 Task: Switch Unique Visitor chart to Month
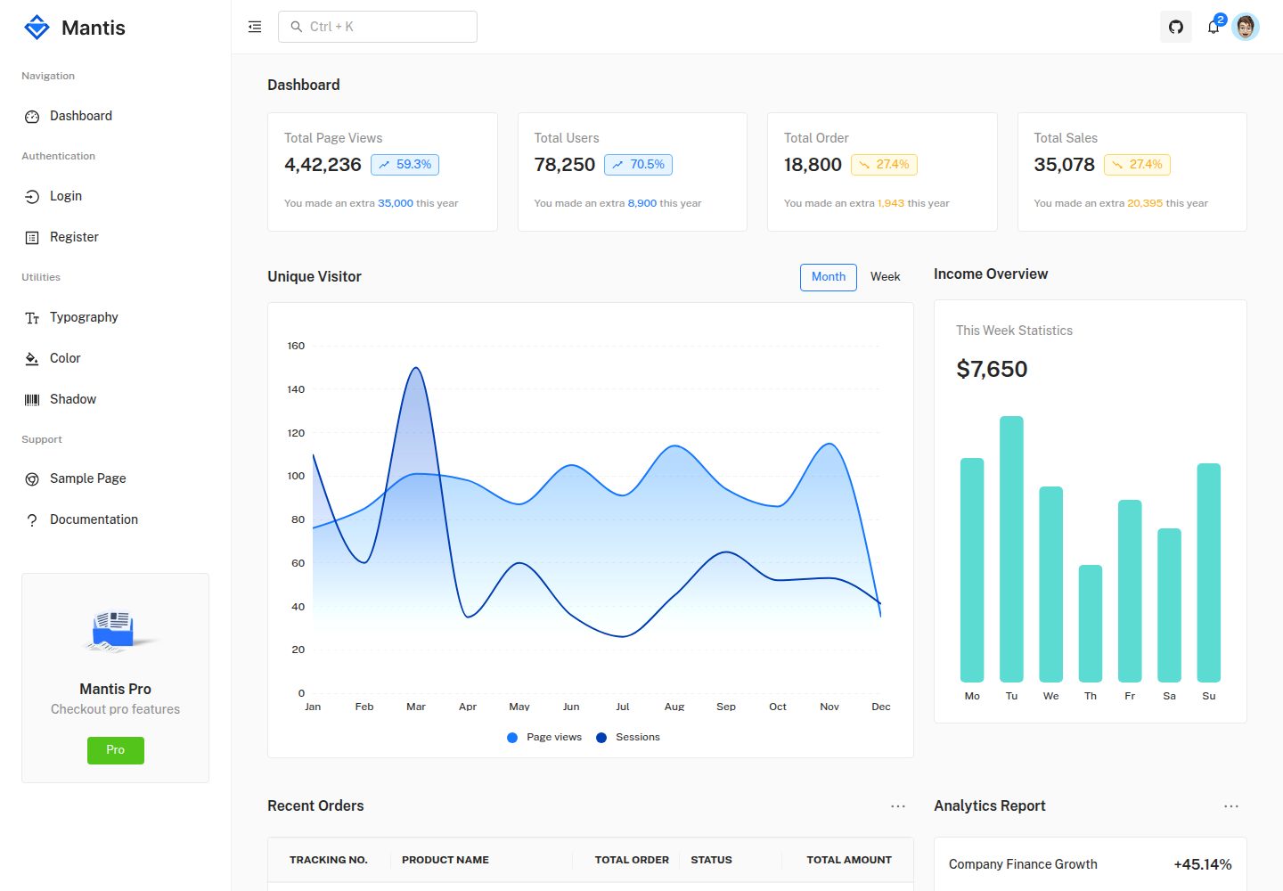(829, 277)
